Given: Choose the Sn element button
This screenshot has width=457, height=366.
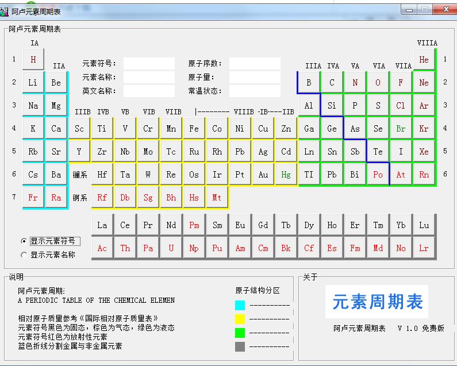Looking at the screenshot, I should pos(332,152).
